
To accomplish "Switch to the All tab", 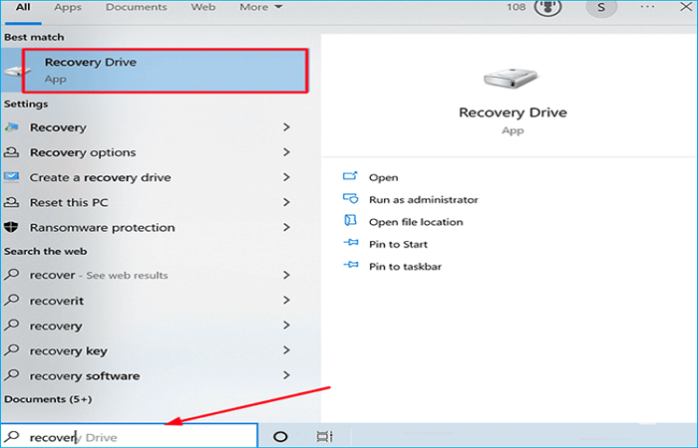I will 23,7.
